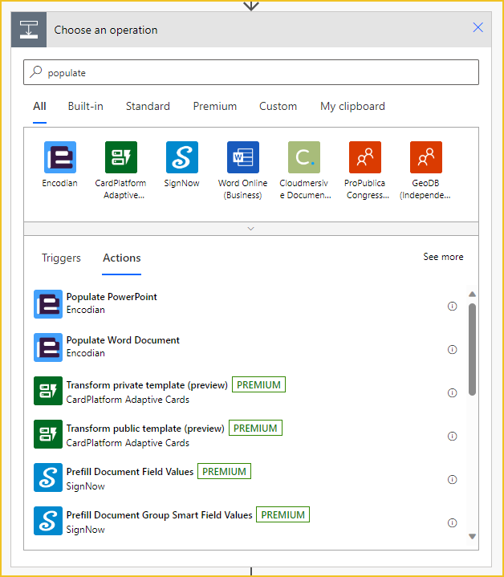Screen dimensions: 504x577
Task: Click the scroll down arrow in actions list
Action: 473,537
